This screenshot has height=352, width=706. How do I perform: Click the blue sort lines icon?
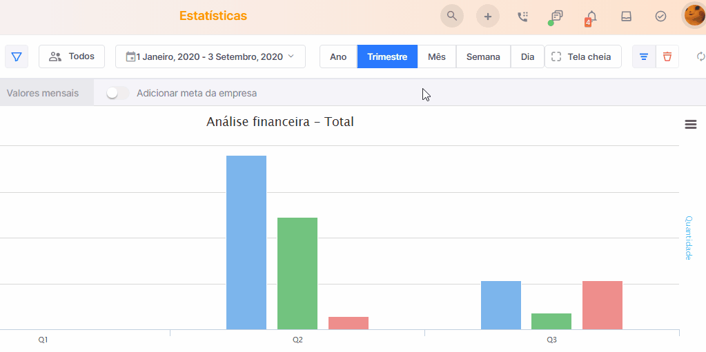tap(644, 56)
